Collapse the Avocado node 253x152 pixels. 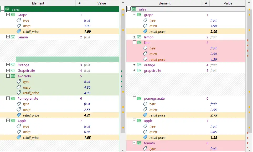tap(8, 76)
